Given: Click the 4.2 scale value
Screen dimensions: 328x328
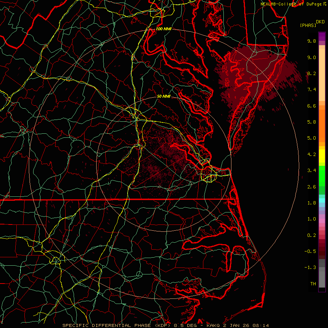Looking at the screenshot, I should click(x=312, y=155).
